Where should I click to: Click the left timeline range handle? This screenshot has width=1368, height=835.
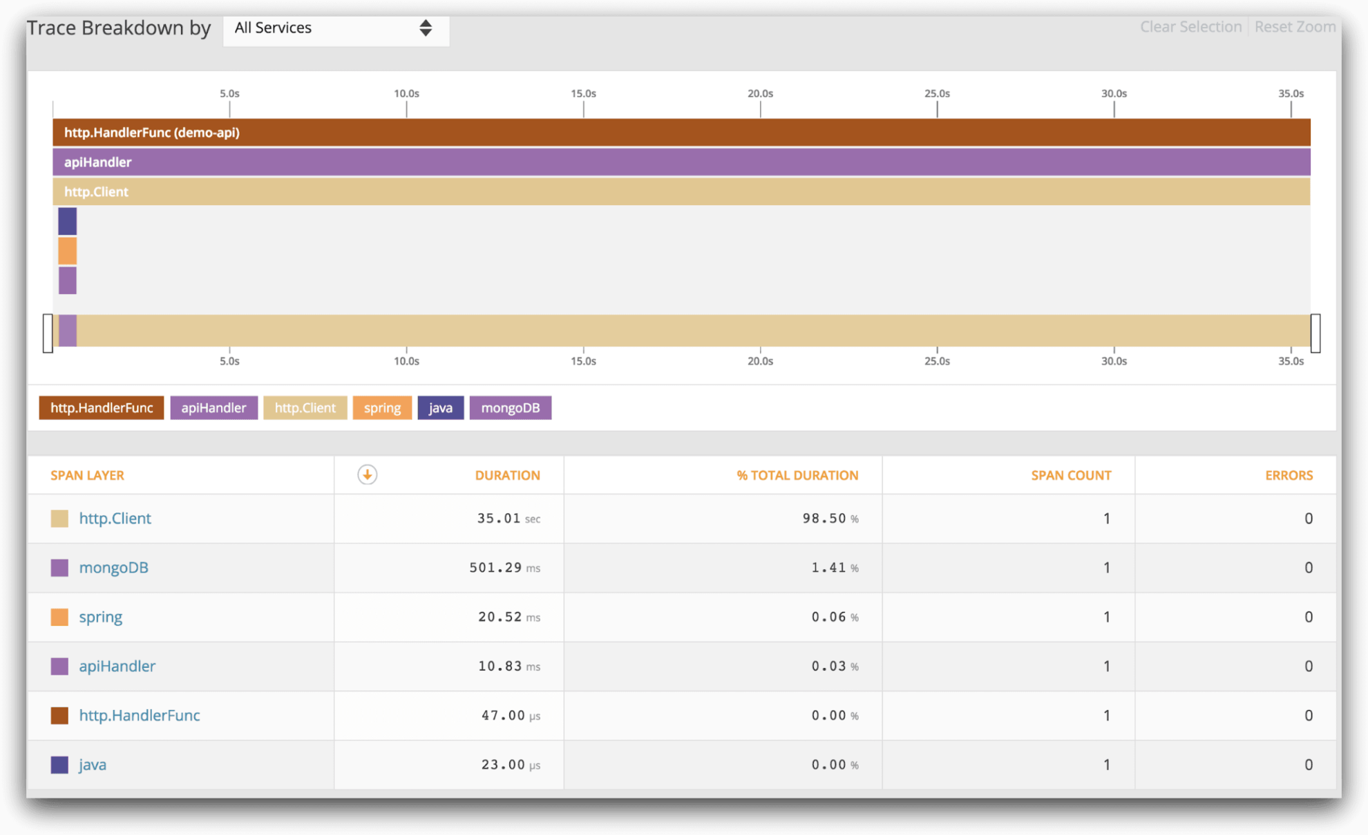point(47,332)
